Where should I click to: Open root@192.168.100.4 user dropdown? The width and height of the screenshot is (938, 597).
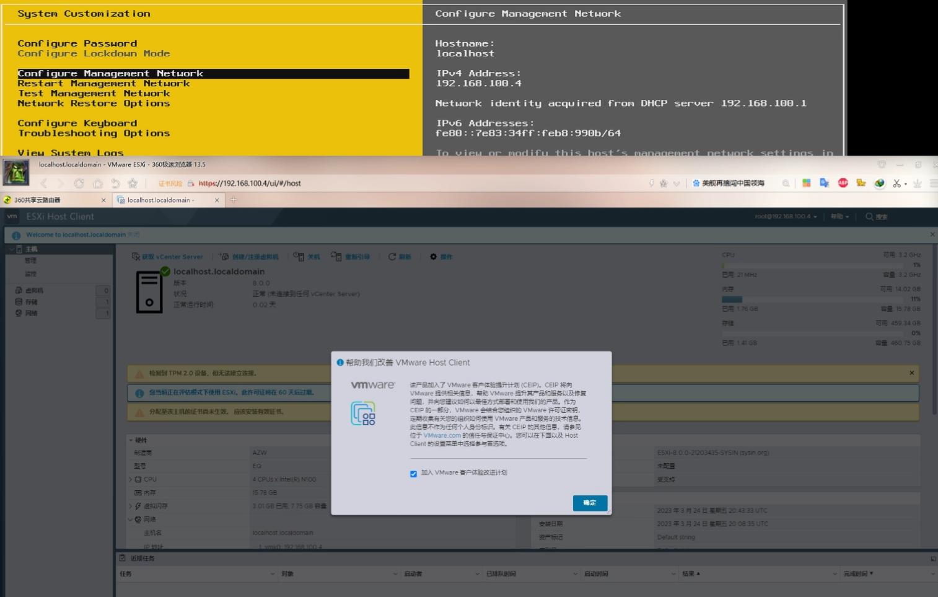pos(786,216)
